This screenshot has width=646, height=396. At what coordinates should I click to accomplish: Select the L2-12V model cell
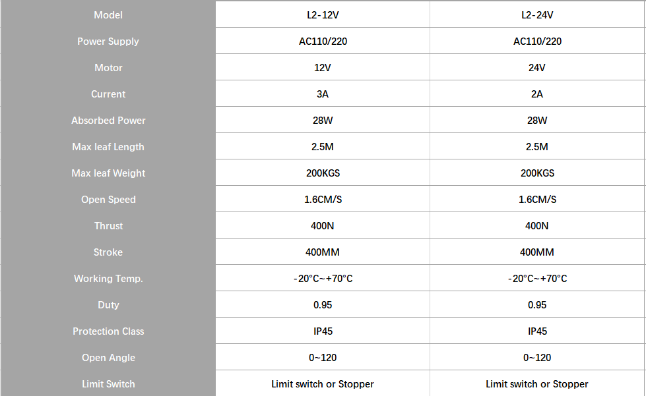(x=323, y=14)
